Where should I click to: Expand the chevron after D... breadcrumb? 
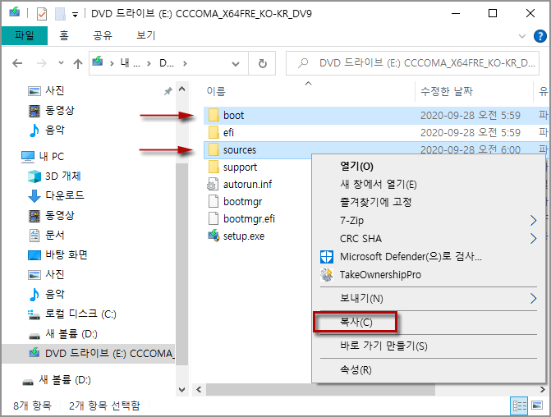pyautogui.click(x=186, y=63)
